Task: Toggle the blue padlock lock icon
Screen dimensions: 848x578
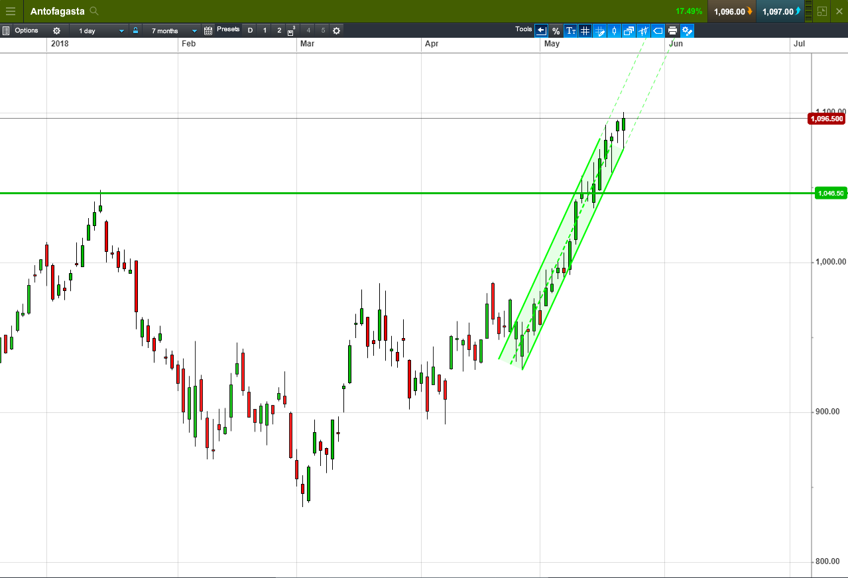Action: click(x=135, y=30)
